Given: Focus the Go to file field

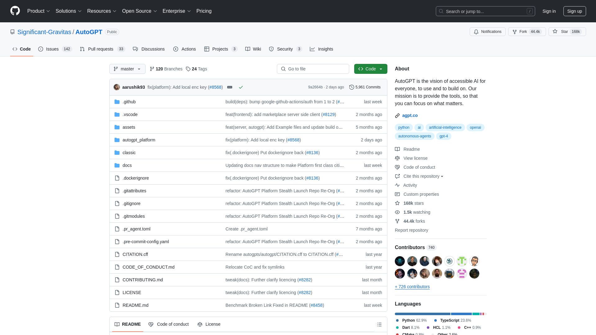Looking at the screenshot, I should 313,69.
